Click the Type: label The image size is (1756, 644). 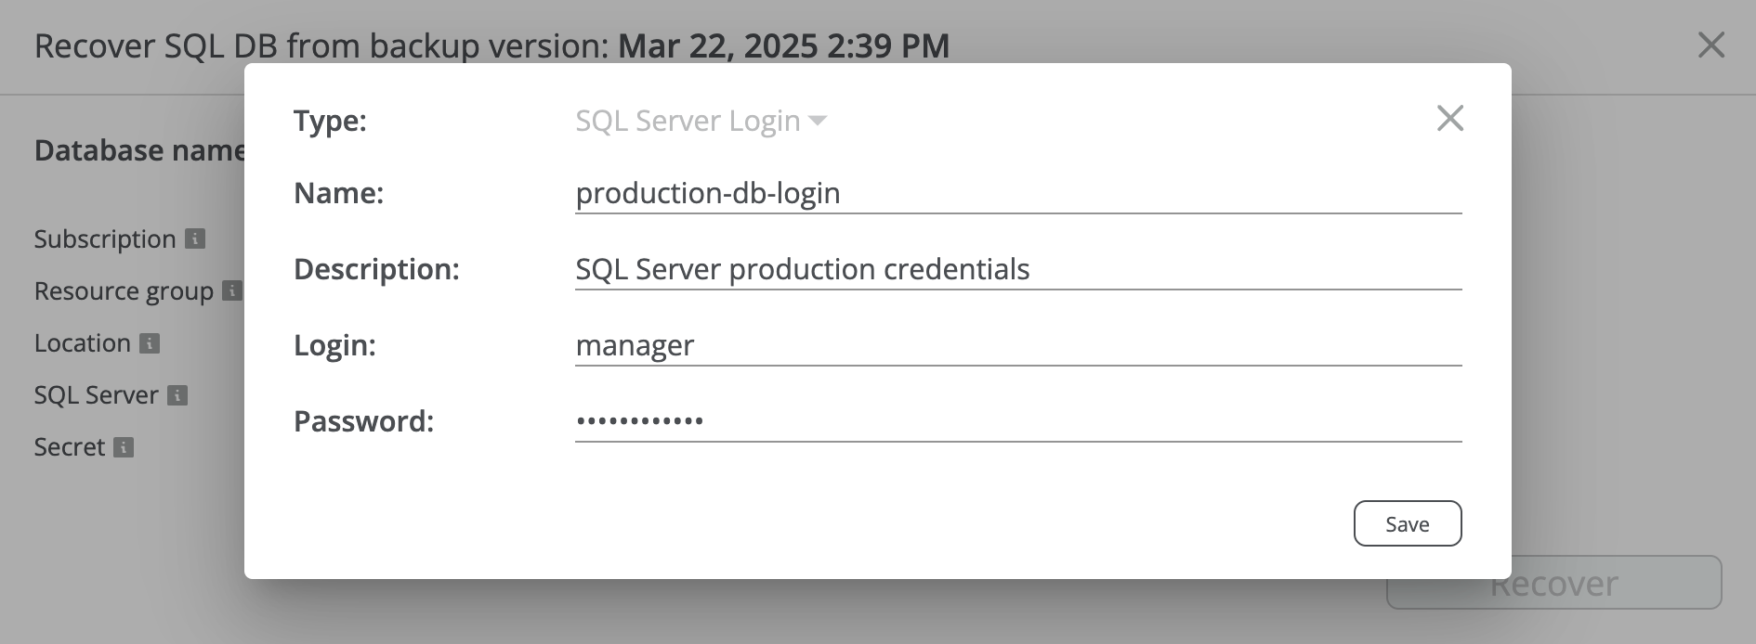[330, 121]
